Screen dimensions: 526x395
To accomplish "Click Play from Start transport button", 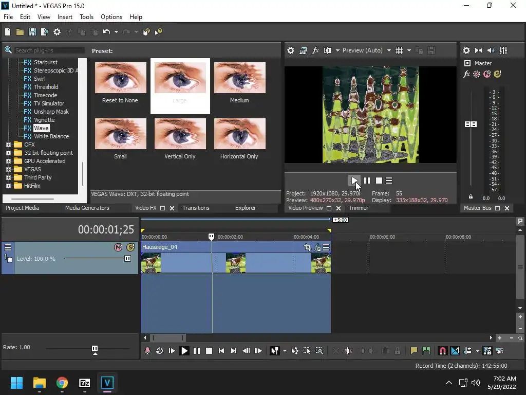I will [172, 351].
